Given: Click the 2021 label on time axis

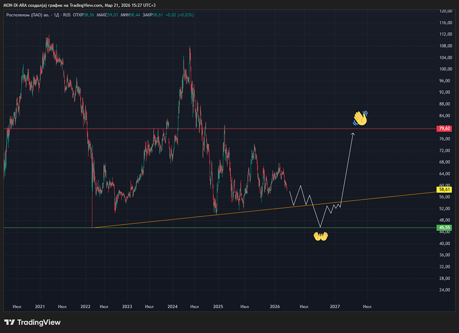Looking at the screenshot, I should 40,307.
